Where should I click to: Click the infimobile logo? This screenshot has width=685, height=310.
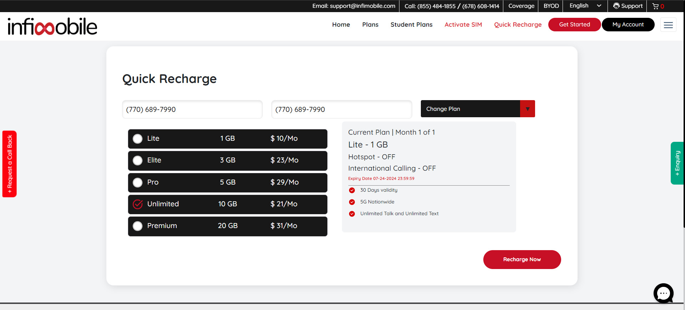52,27
